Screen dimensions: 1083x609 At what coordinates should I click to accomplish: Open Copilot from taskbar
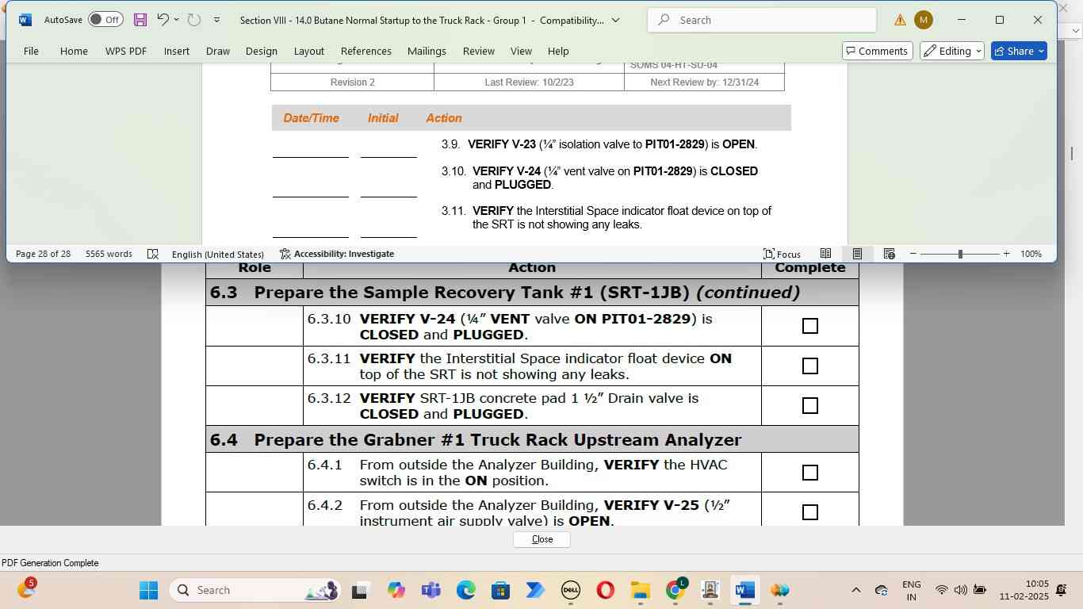pyautogui.click(x=396, y=590)
